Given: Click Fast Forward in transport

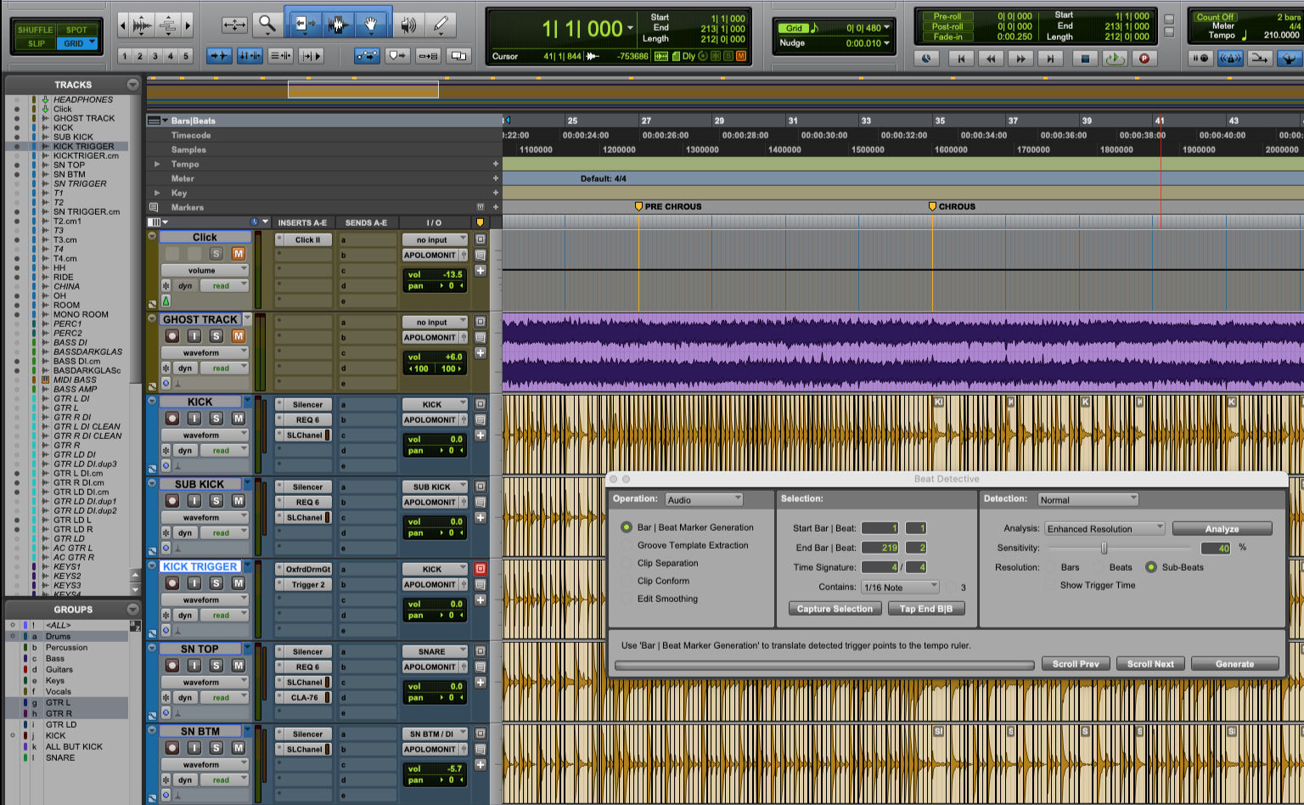Looking at the screenshot, I should click(1020, 59).
